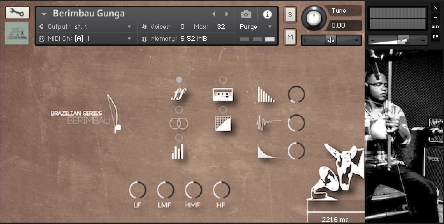Click the MIDI channel value [A] 1

[82, 39]
